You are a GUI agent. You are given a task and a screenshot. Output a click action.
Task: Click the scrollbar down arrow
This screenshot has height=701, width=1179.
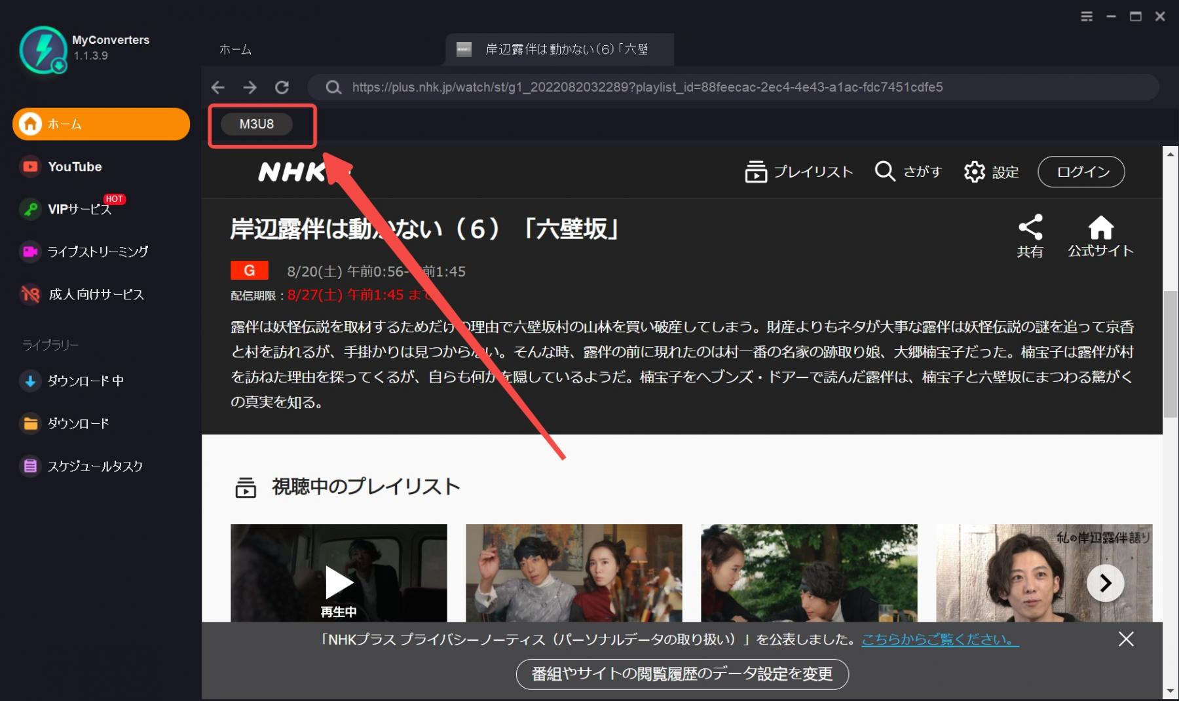click(1170, 691)
